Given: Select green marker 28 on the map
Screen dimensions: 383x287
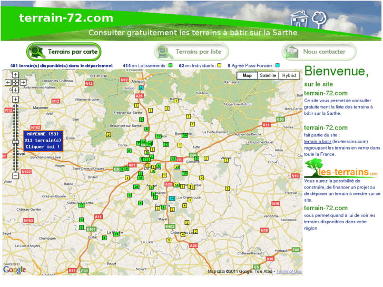Looking at the screenshot, I should point(136,187).
